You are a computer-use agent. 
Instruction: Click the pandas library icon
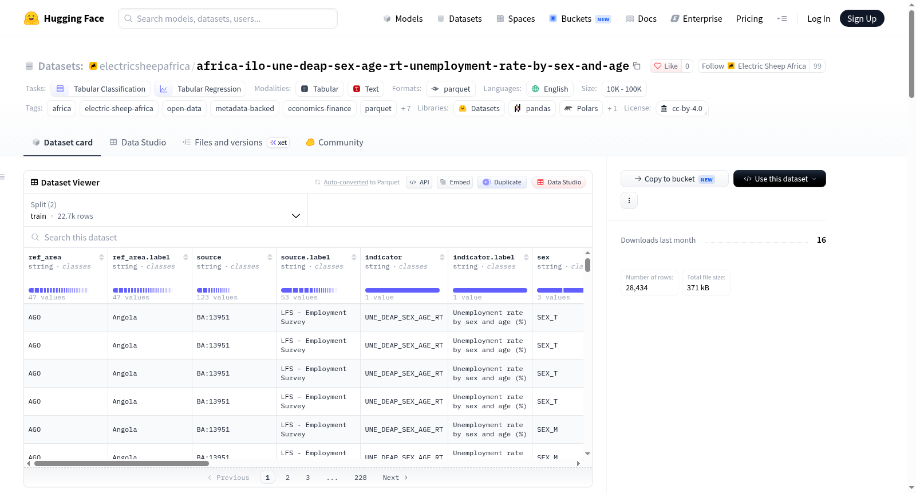click(x=518, y=108)
